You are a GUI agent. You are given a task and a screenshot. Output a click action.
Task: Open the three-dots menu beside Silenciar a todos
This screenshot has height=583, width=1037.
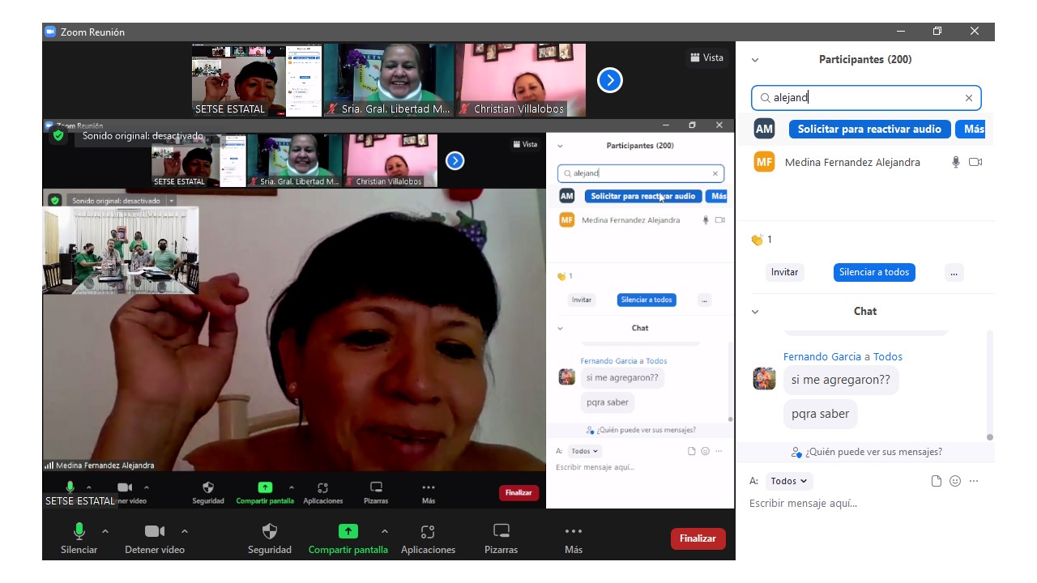(954, 272)
